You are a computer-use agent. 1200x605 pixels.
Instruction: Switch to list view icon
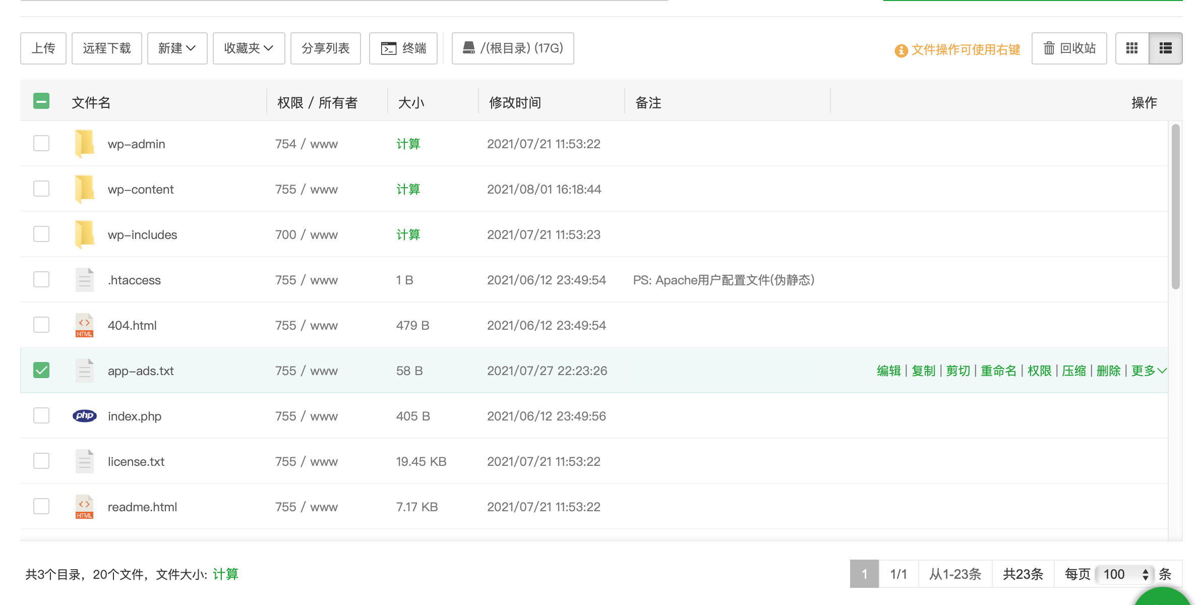click(1165, 48)
